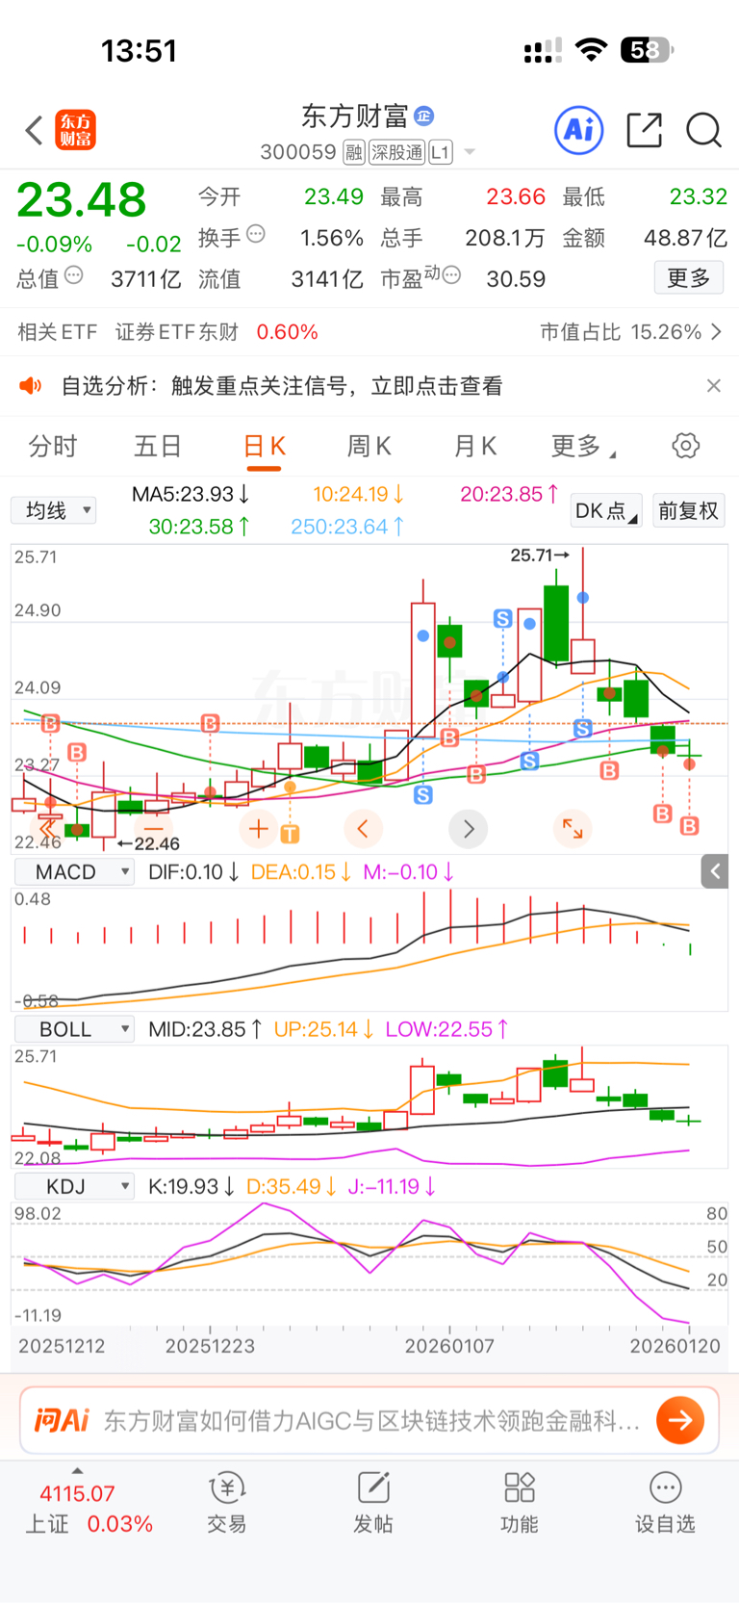This screenshot has height=1603, width=739.
Task: Tap the 融 margin tag
Action: pos(354,152)
